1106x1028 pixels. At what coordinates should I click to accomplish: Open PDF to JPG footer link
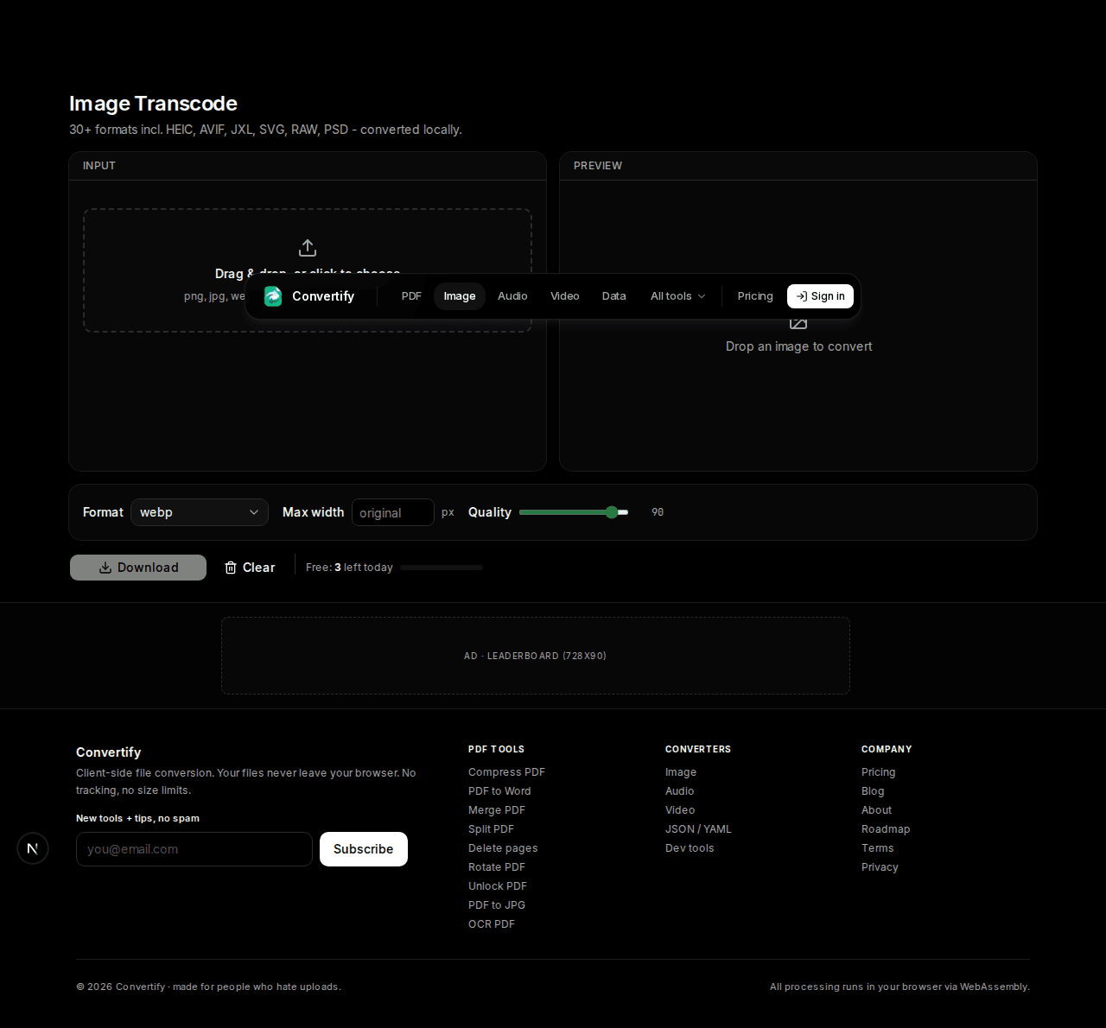(497, 905)
